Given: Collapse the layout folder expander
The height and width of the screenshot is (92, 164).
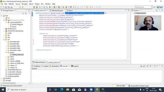Looking at the screenshot, I should pyautogui.click(x=6, y=52).
